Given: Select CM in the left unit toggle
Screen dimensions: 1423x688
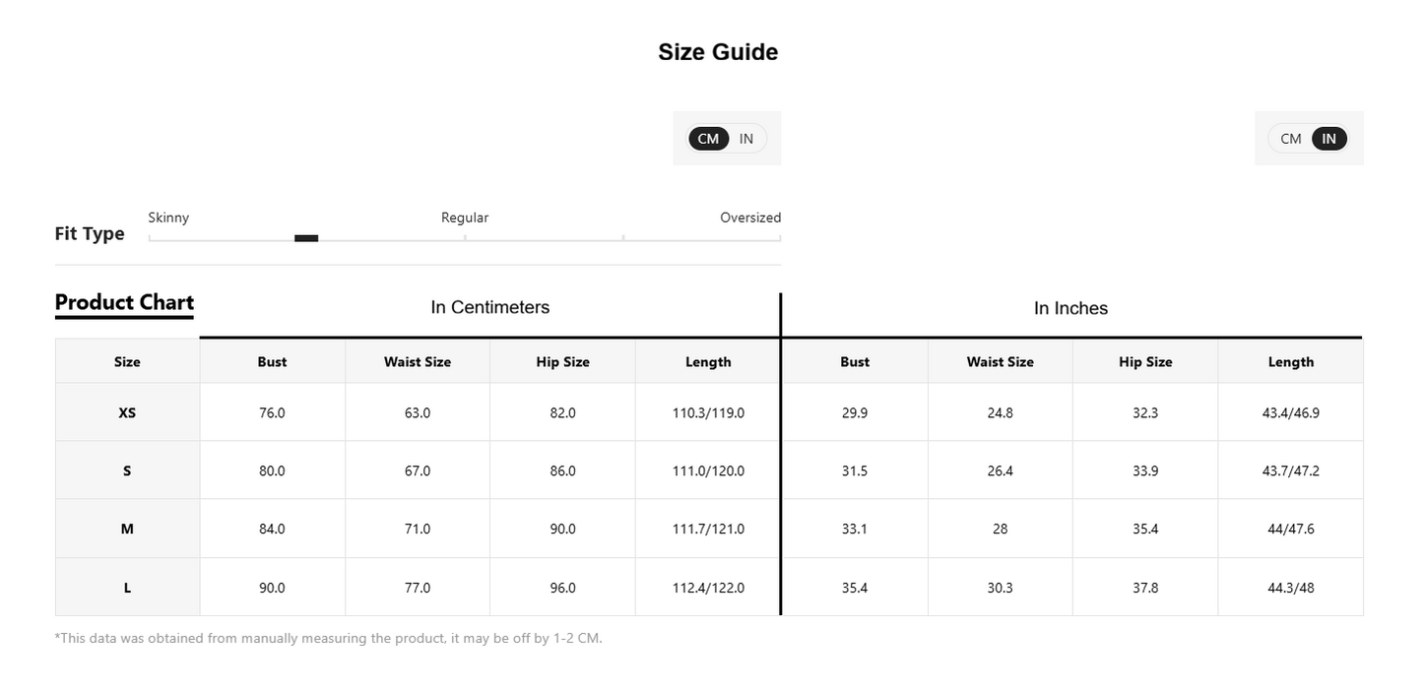Looking at the screenshot, I should coord(708,139).
